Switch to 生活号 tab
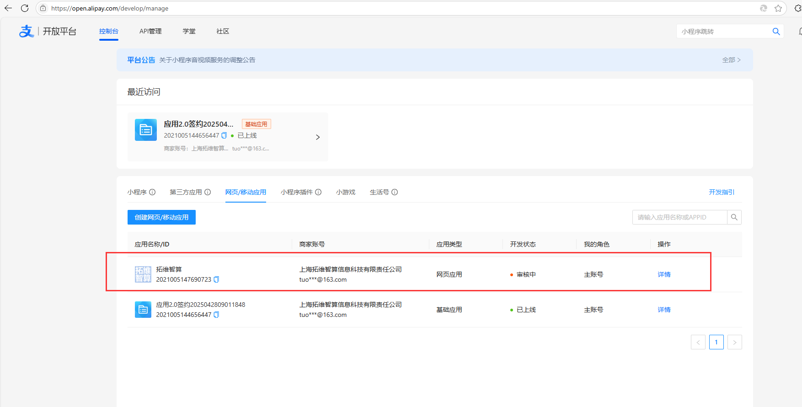The image size is (802, 407). [x=380, y=192]
